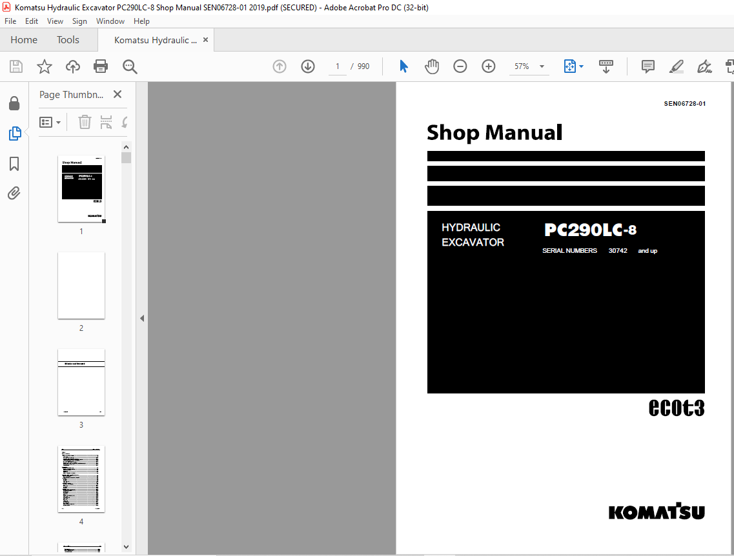Select the Komatsu Hydraulic document tab

point(156,40)
